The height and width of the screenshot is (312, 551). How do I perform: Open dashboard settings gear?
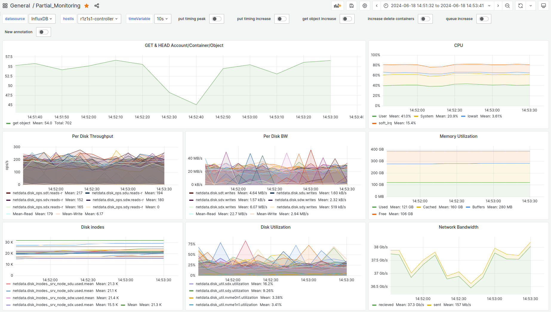pos(365,6)
